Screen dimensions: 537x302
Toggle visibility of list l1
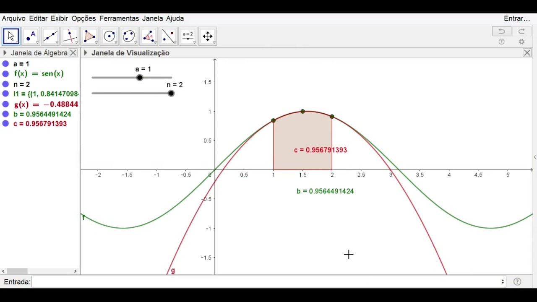point(5,94)
